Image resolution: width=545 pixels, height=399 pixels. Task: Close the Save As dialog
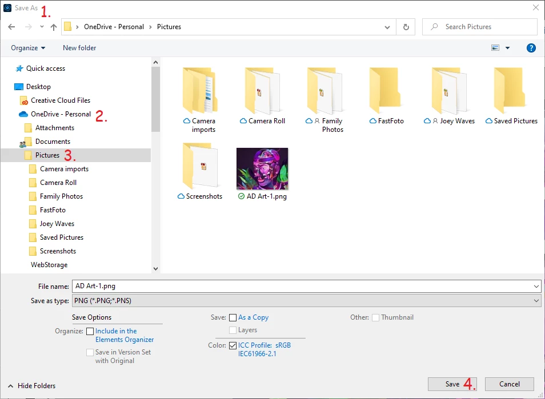tap(536, 7)
